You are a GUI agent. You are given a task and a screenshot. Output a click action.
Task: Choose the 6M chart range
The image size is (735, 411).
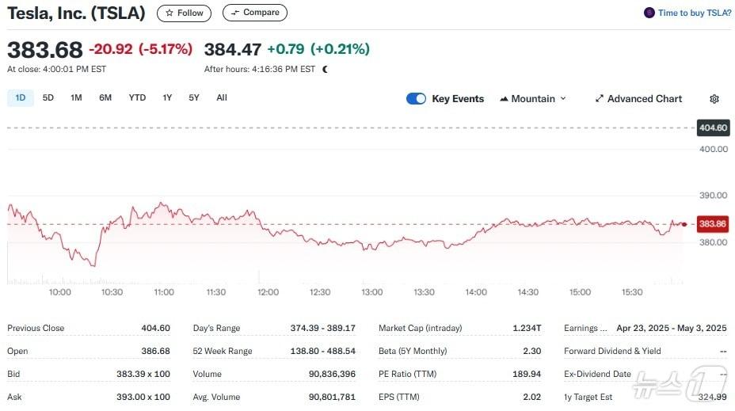(x=105, y=98)
